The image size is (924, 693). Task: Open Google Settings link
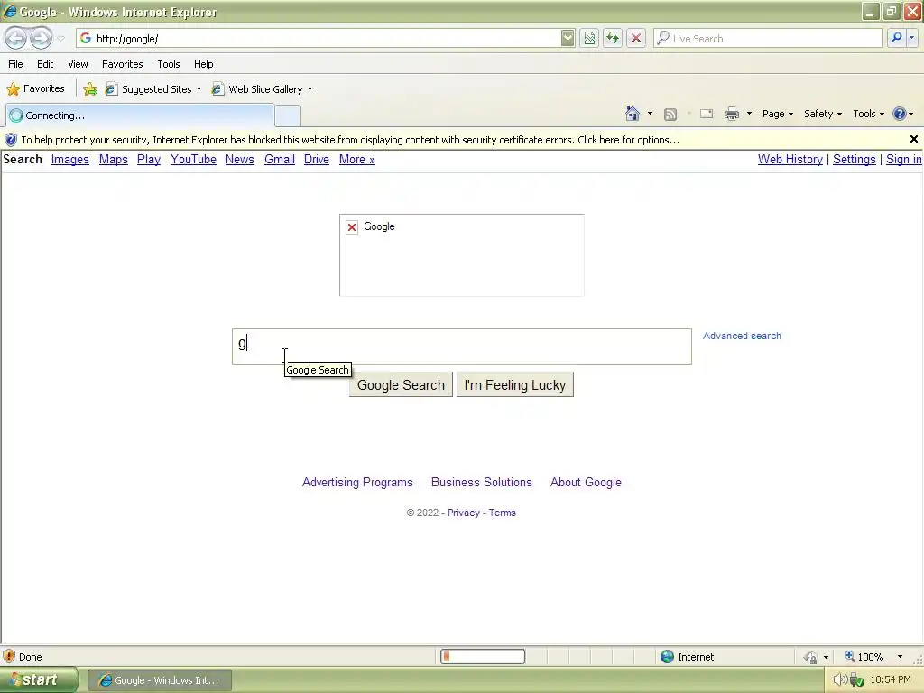pyautogui.click(x=855, y=160)
